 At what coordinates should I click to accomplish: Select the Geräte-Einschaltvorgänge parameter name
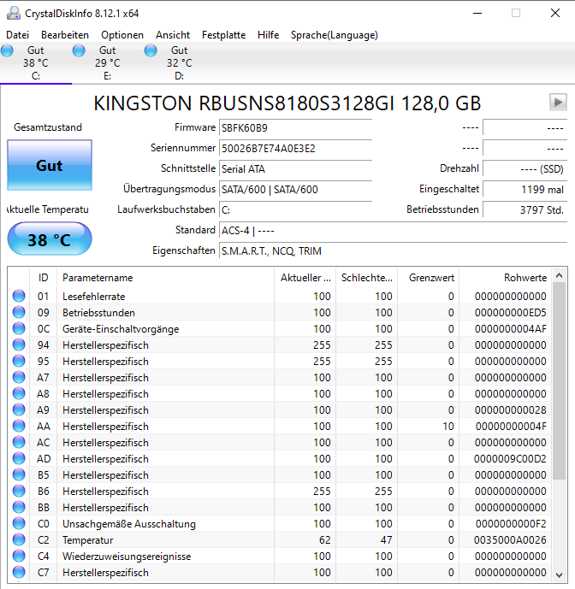[121, 329]
